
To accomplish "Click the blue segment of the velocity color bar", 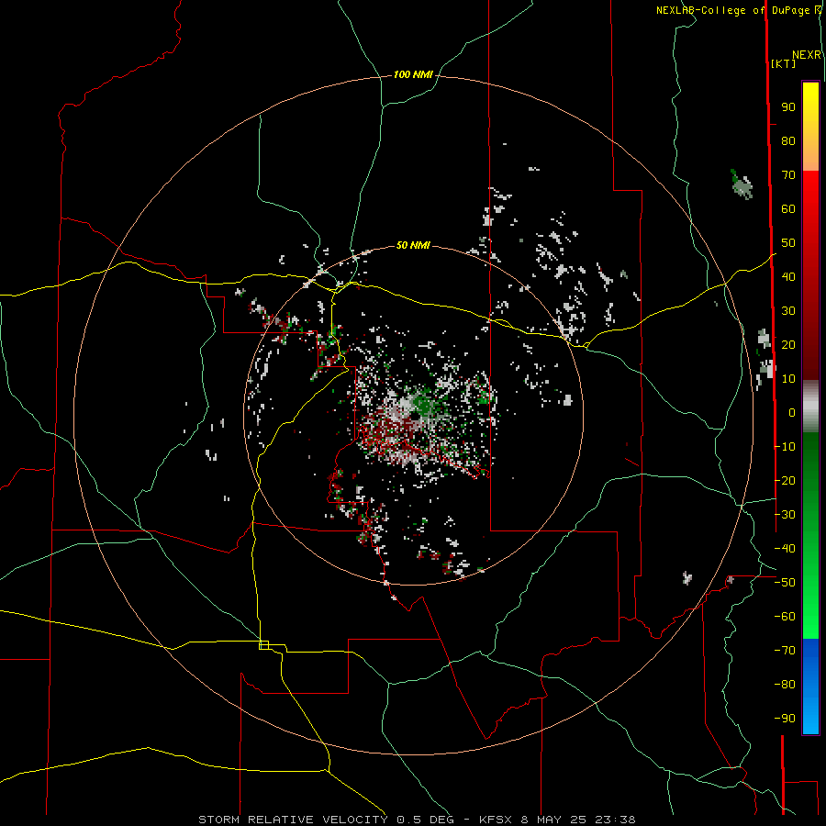I will 810,686.
